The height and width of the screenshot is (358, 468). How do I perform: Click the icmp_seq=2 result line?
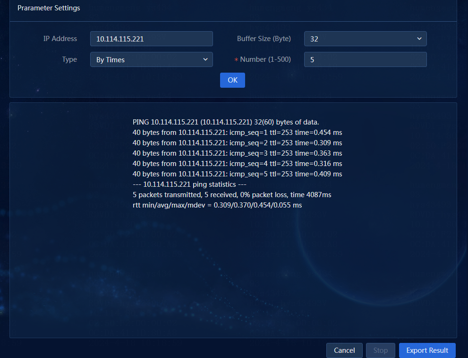click(x=237, y=143)
